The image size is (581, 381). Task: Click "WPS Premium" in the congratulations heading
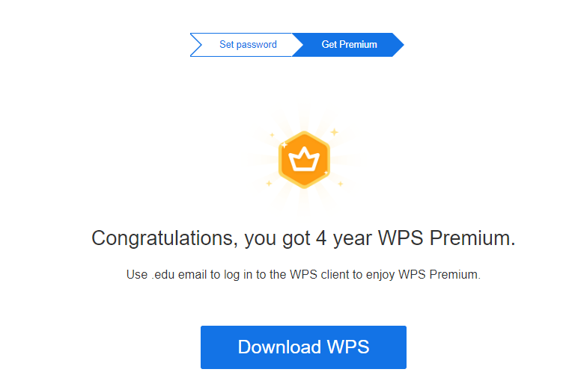(x=446, y=239)
